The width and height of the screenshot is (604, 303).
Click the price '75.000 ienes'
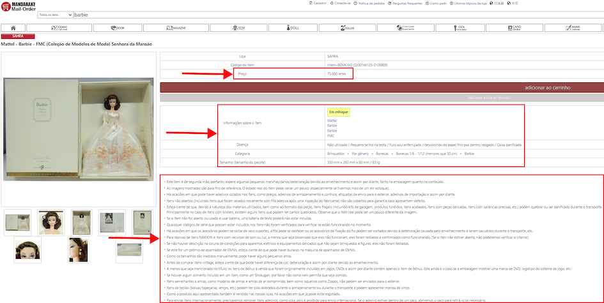[x=337, y=74]
